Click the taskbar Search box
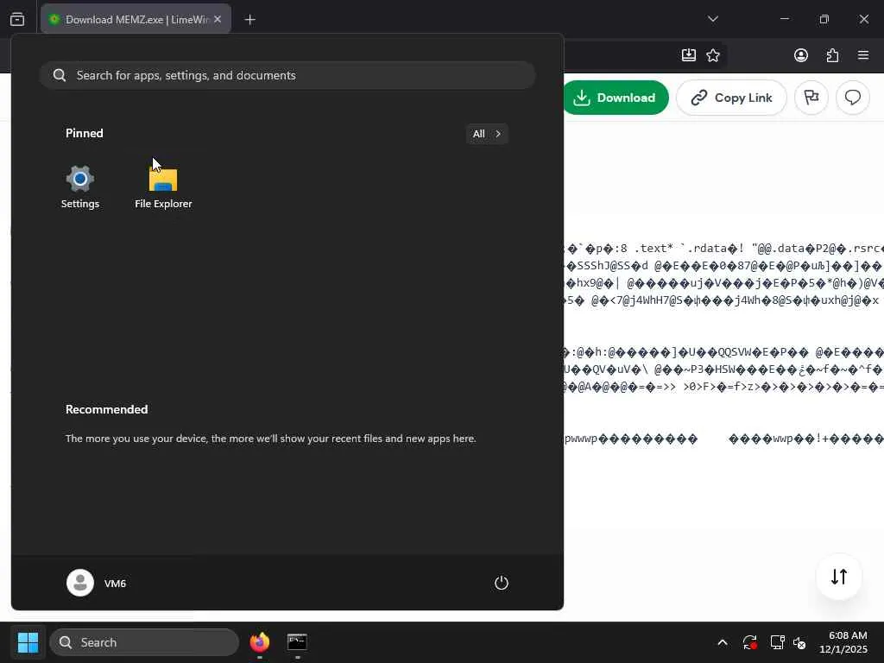Screen dimensions: 884x663 144,642
